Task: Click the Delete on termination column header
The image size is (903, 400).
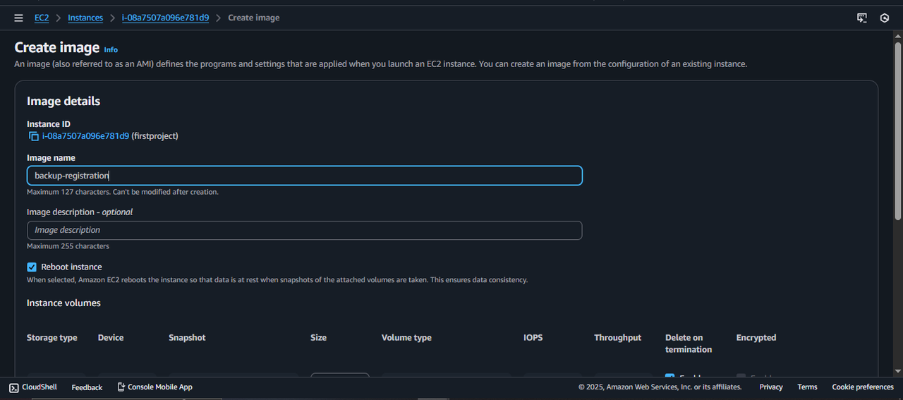Action: (689, 344)
